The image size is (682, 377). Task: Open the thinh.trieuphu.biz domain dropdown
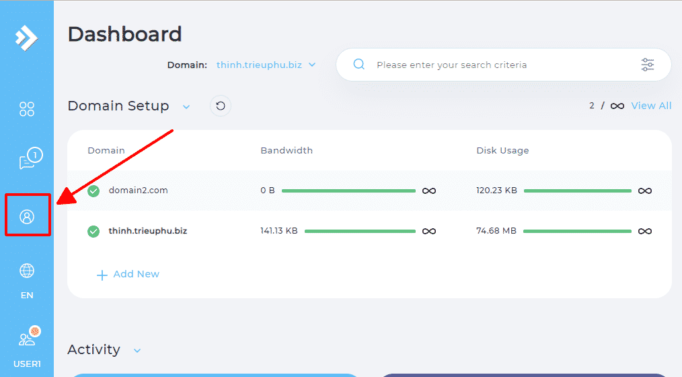click(266, 65)
